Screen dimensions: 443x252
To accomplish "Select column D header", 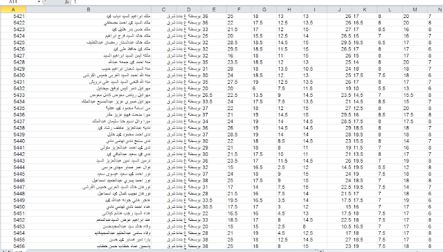I will (x=189, y=10).
